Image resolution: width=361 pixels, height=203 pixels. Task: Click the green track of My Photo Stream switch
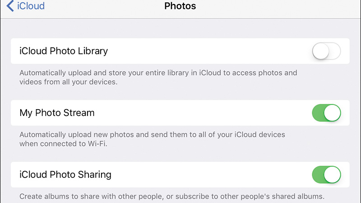(x=318, y=113)
